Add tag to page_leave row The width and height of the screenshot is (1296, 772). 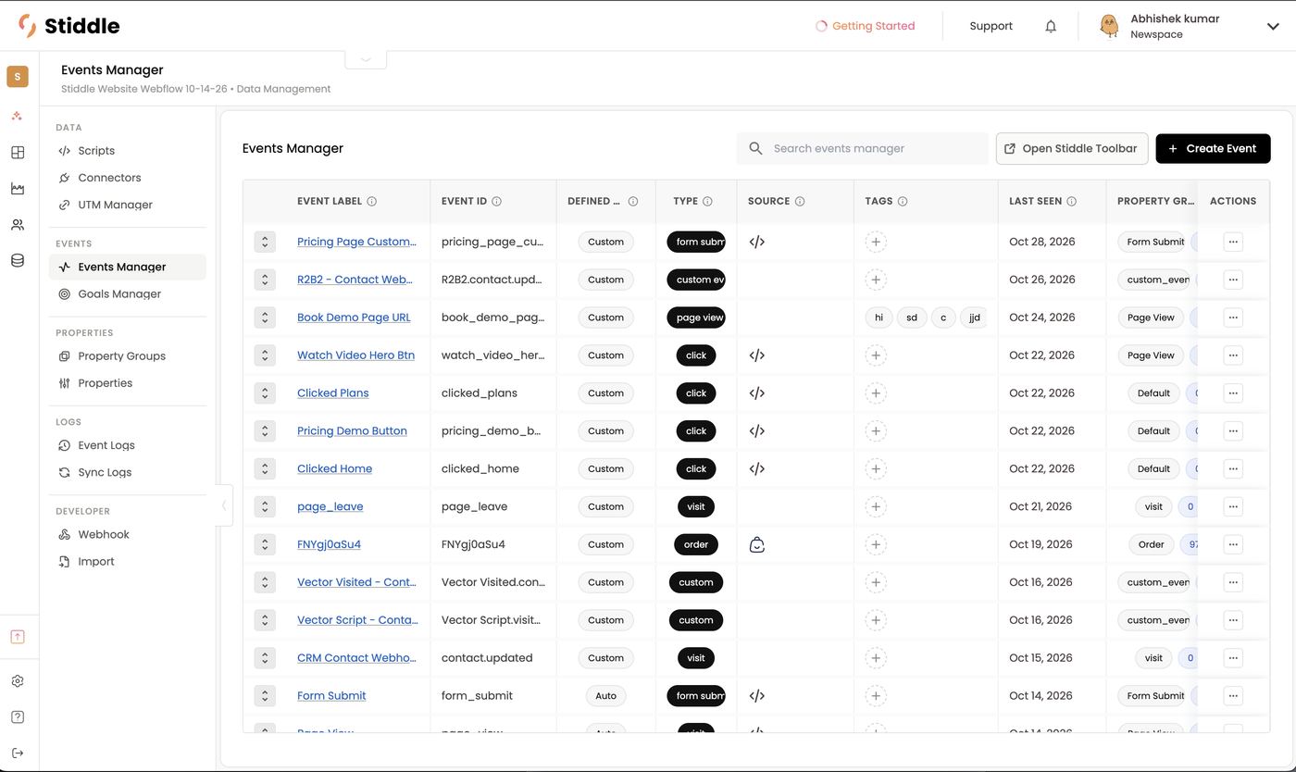(x=876, y=506)
